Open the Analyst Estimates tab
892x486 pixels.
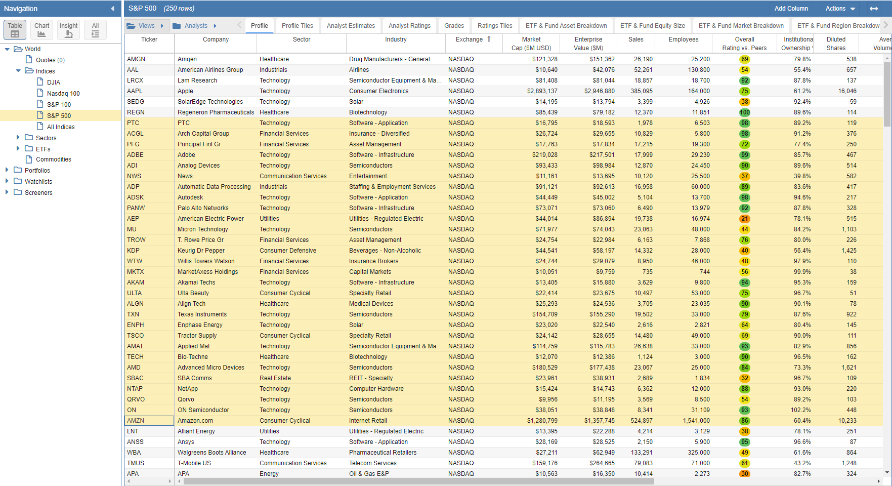click(x=351, y=26)
